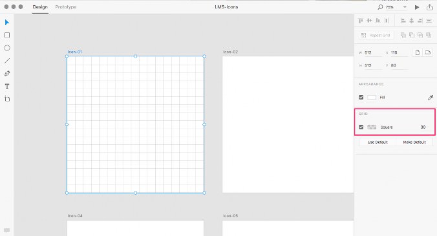
Task: Click the Use Default grid button
Action: 378,142
